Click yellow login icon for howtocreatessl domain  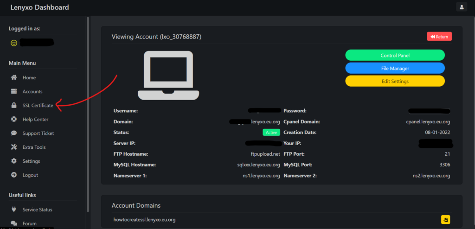(x=445, y=220)
